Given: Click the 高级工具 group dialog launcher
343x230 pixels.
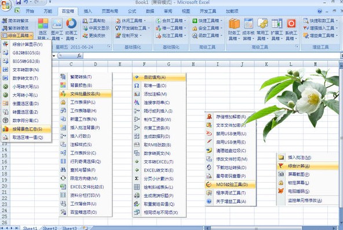Looking at the screenshot, I should coord(297,46).
